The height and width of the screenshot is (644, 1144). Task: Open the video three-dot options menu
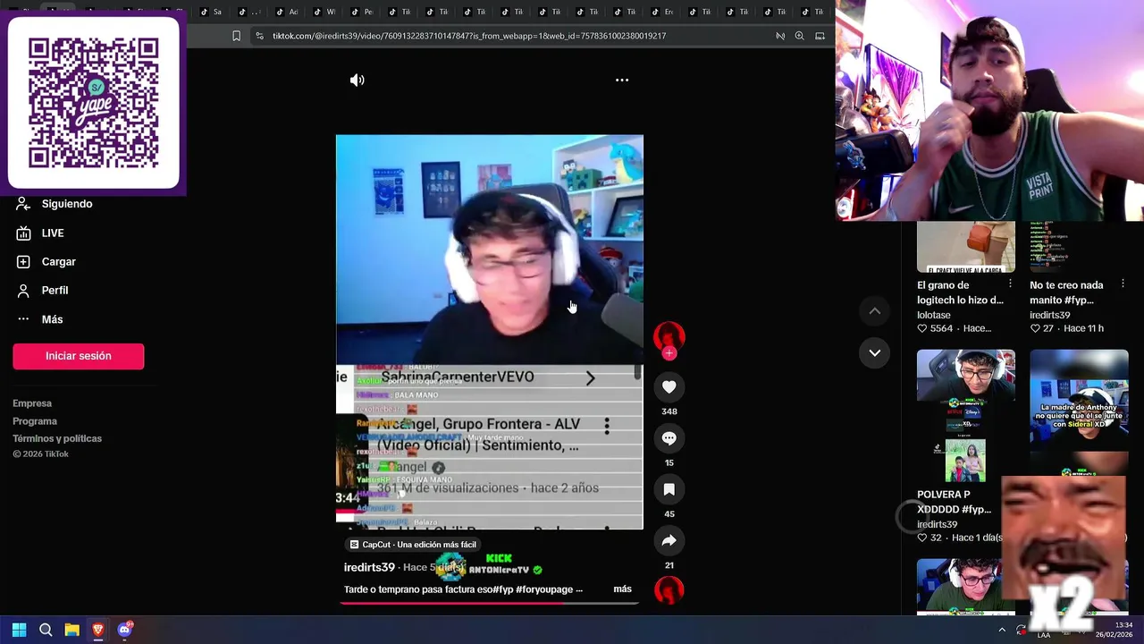622,80
